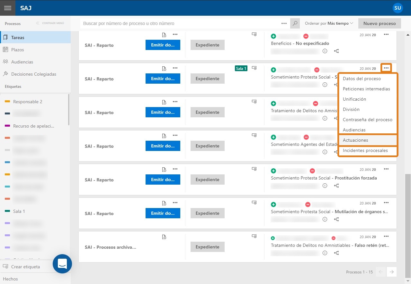Click green plus in Prostitución forzada row

(273, 171)
